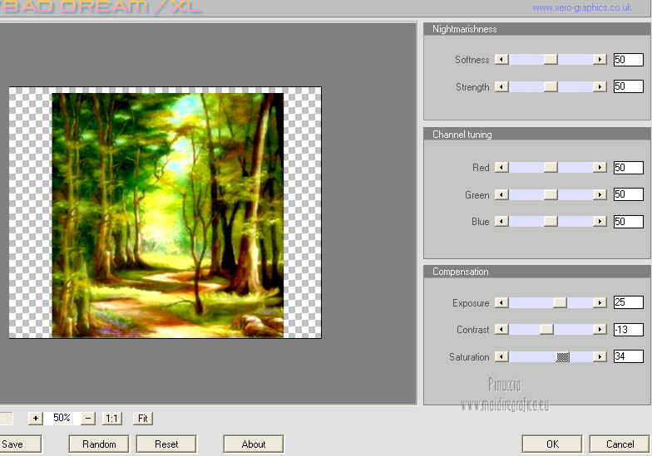
Task: Click the Contrast slider handle
Action: (547, 329)
